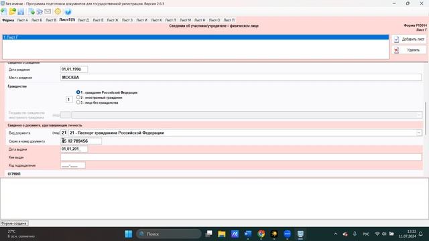Click the microphone tray icon
The height and width of the screenshot is (241, 429).
[355, 234]
